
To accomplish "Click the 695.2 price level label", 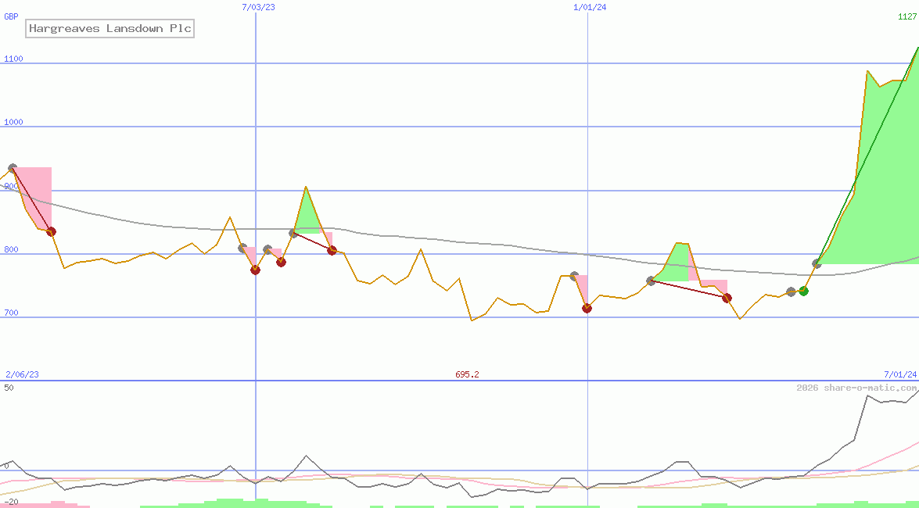I will (x=466, y=374).
